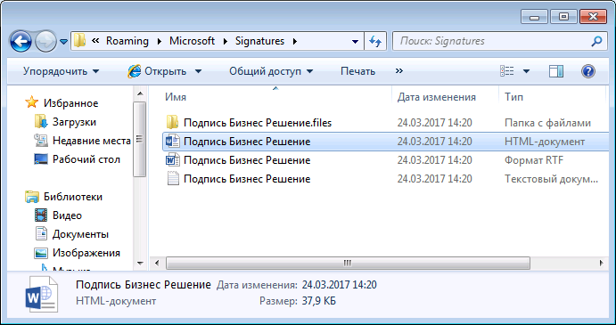Open Недавние места in navigation pane

(92, 141)
